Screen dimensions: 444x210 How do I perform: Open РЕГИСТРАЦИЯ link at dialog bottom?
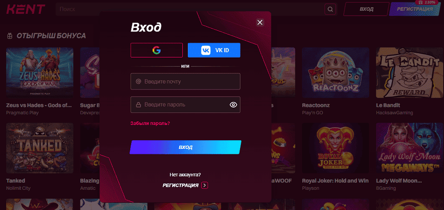pyautogui.click(x=180, y=185)
